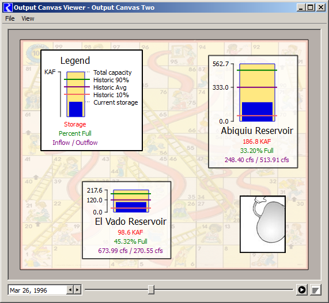Click the El Vado Reservoir tank chart
This screenshot has height=303, width=329.
(x=131, y=201)
